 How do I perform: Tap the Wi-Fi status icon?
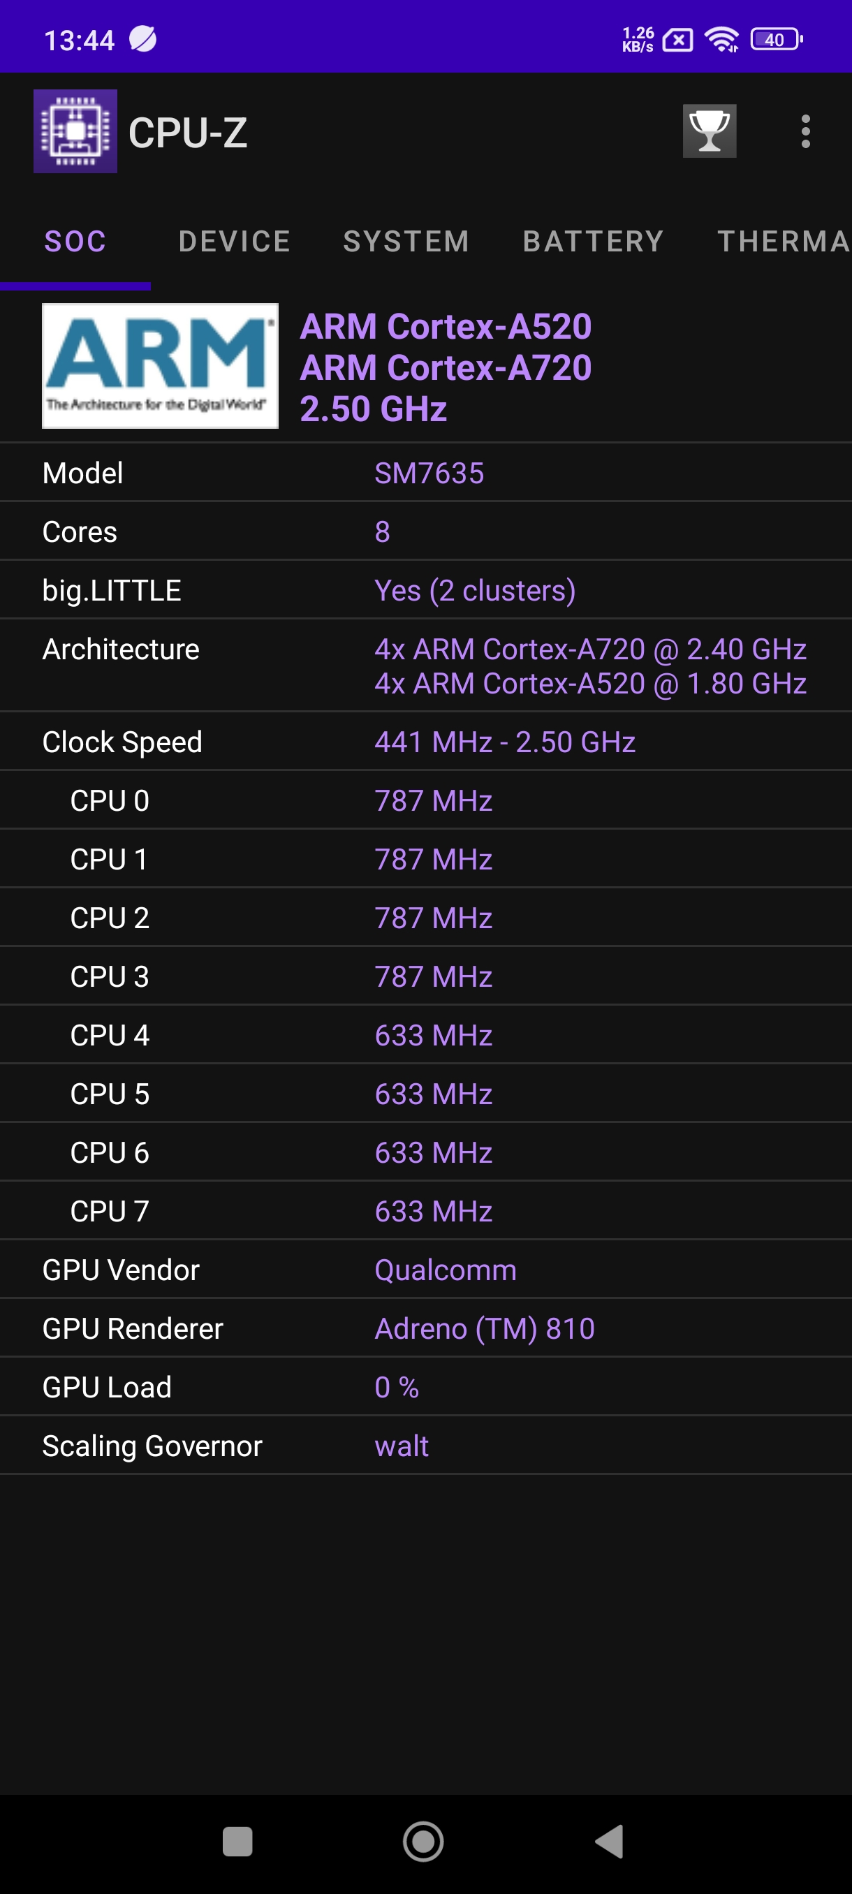(721, 40)
